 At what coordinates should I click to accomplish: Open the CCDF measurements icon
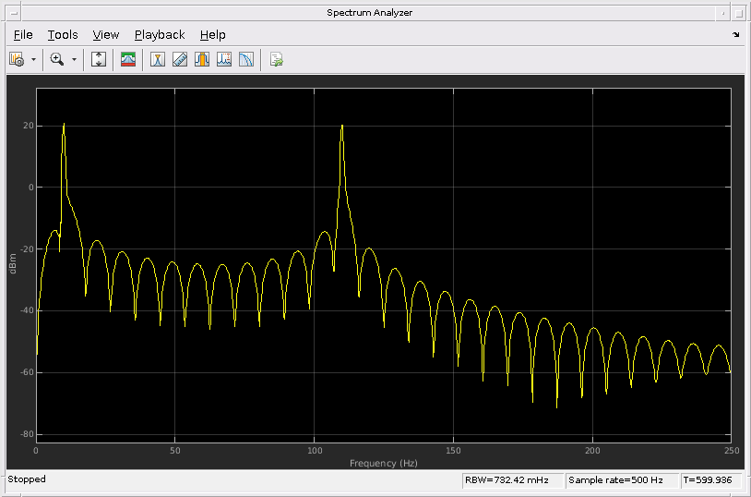coord(246,59)
